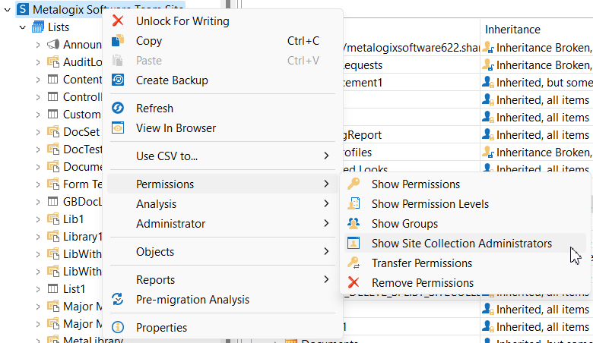Select Show Site Collection Administrators
The width and height of the screenshot is (593, 343).
(x=461, y=244)
